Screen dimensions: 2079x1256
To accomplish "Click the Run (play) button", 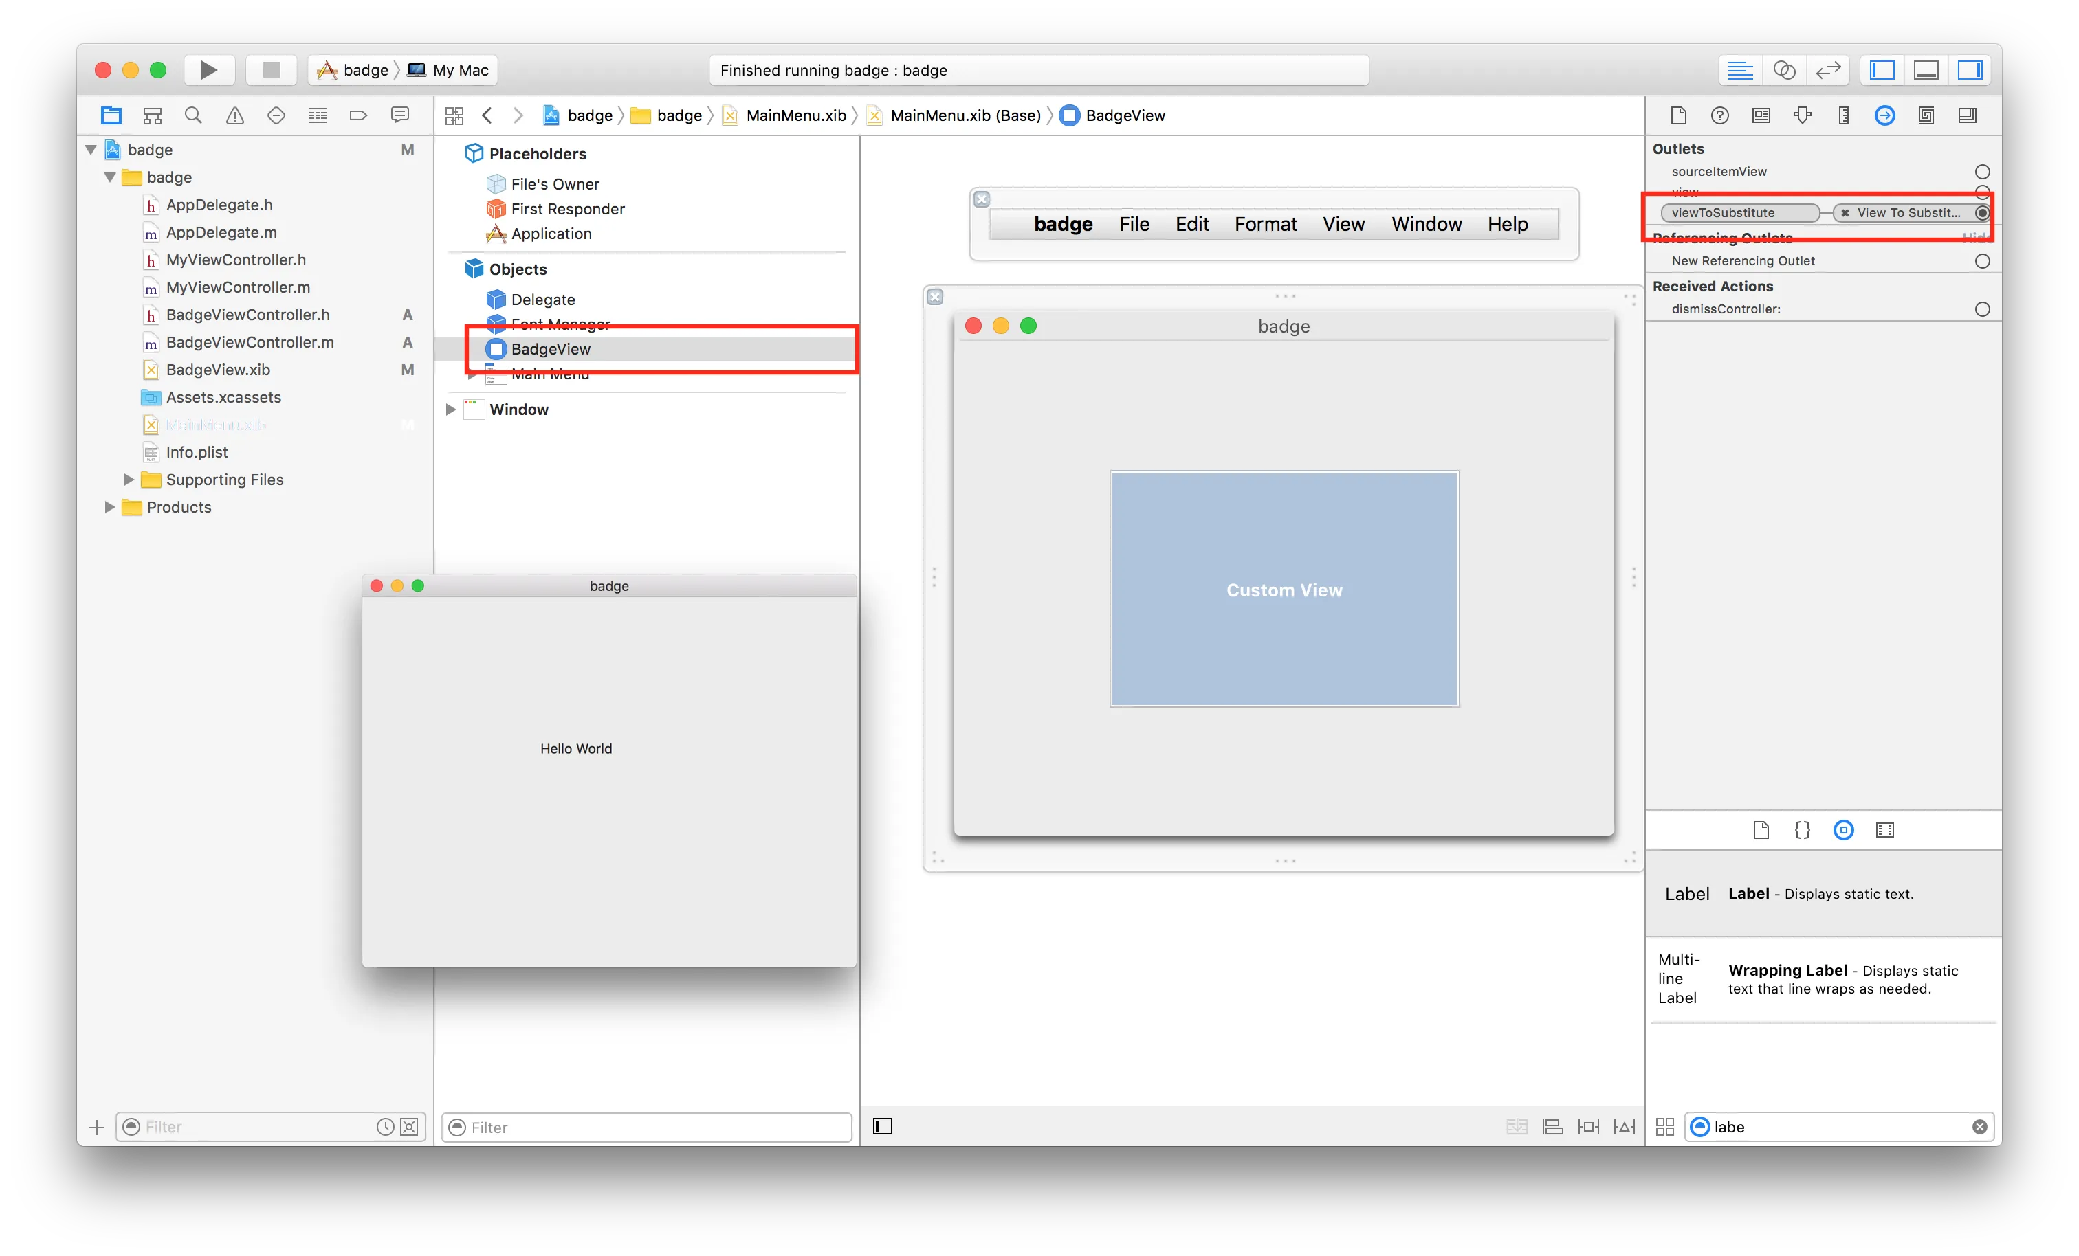I will tap(208, 70).
